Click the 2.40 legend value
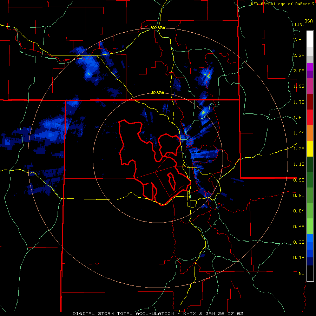316x316 pixels. [x=299, y=39]
